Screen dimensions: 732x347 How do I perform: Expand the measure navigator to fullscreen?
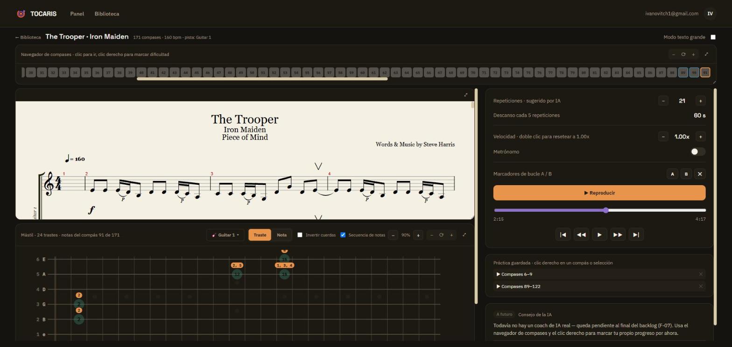tap(706, 54)
